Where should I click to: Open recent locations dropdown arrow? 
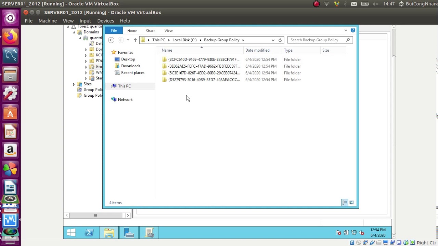[x=128, y=40]
